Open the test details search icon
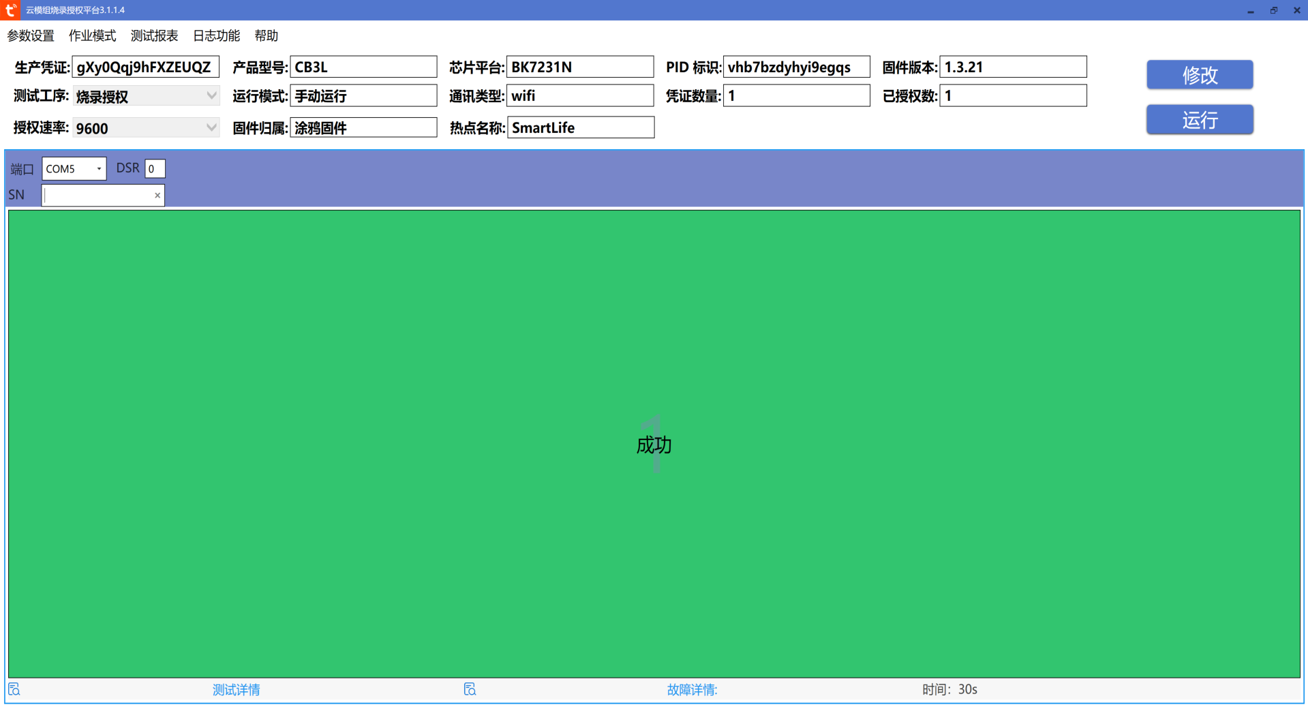 click(x=14, y=689)
